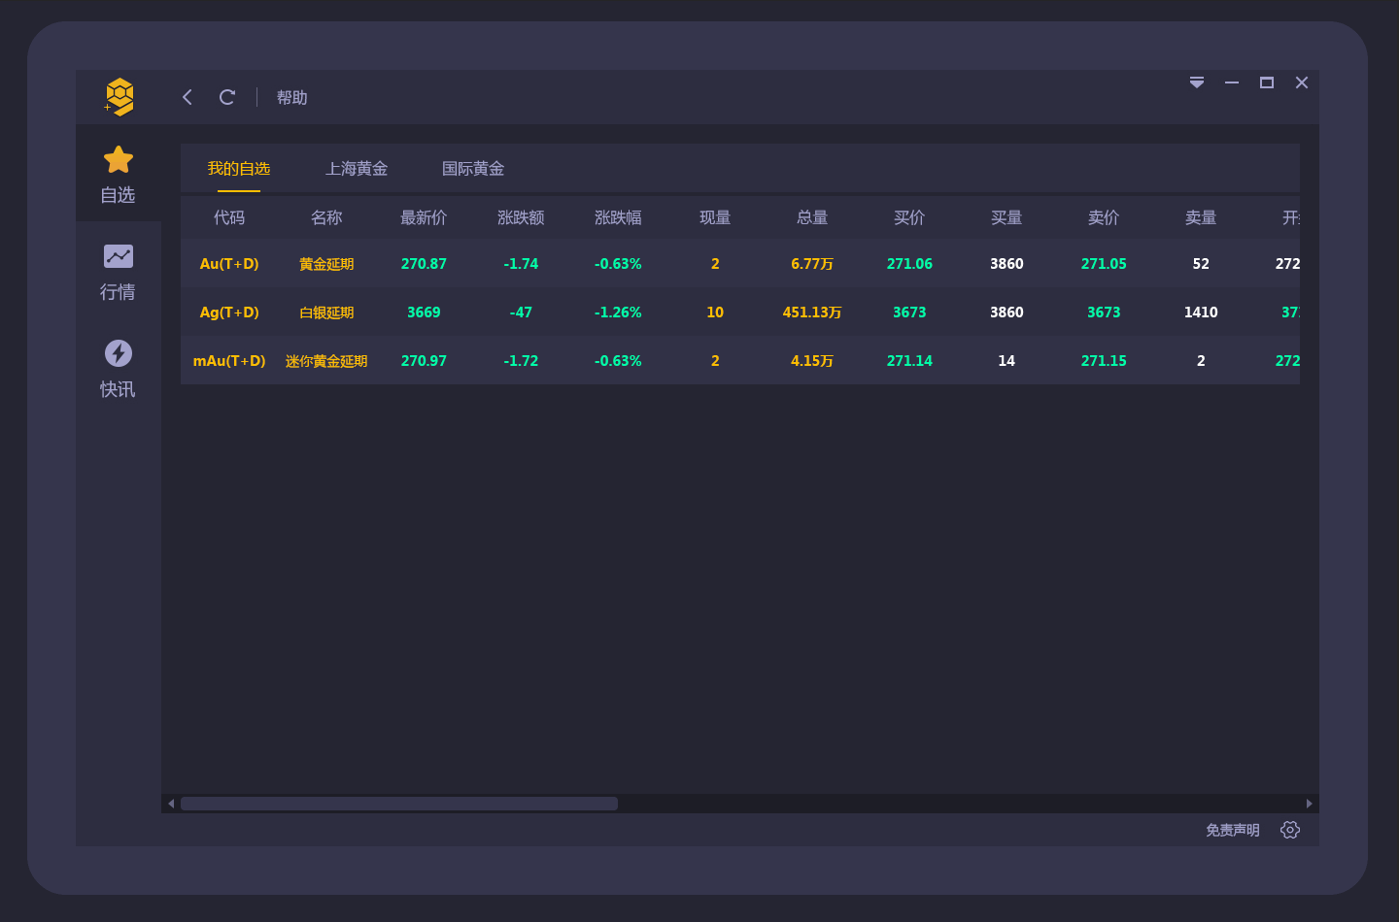
Task: Go back with the left arrow
Action: point(188,97)
